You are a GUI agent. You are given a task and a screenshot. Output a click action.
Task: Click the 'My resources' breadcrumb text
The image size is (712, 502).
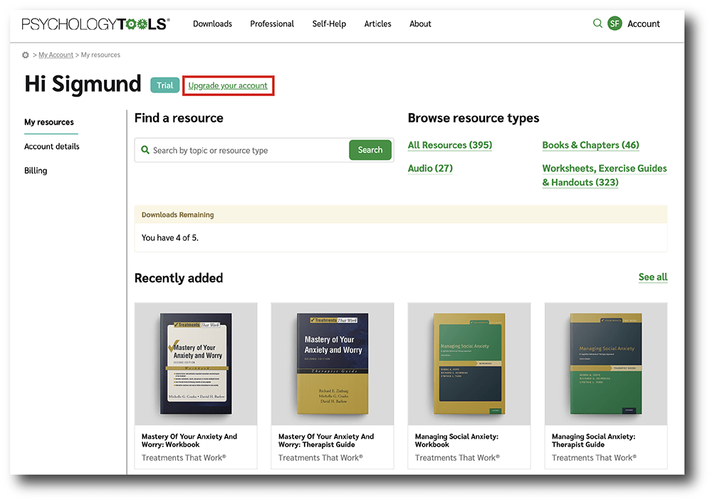[101, 55]
